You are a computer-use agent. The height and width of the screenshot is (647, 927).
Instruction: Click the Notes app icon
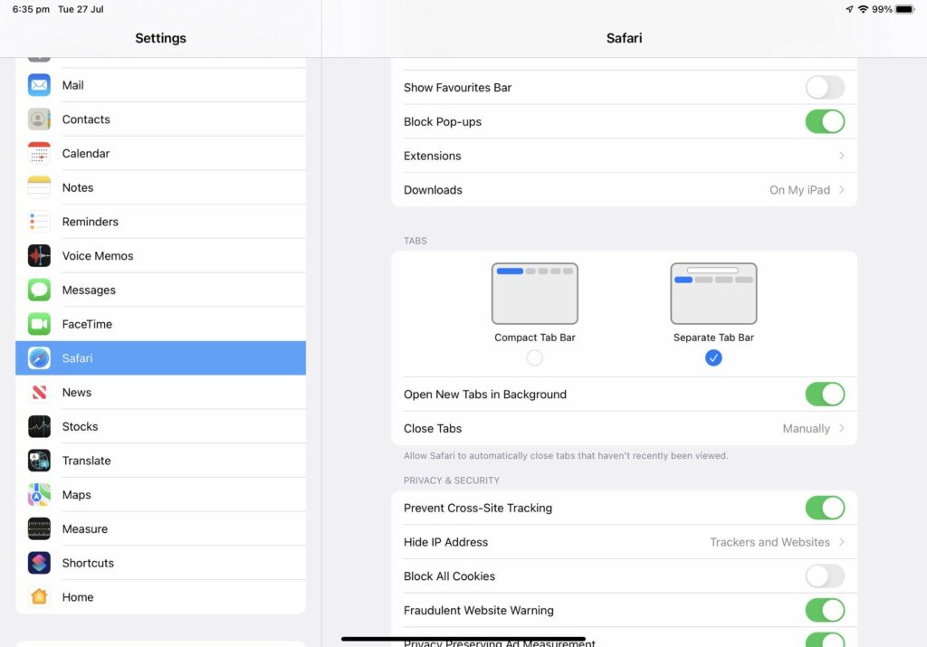coord(39,187)
